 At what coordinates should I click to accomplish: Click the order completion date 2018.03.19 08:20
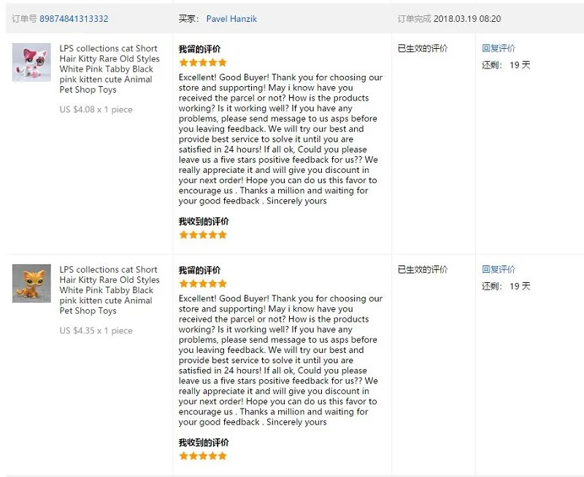pos(467,19)
